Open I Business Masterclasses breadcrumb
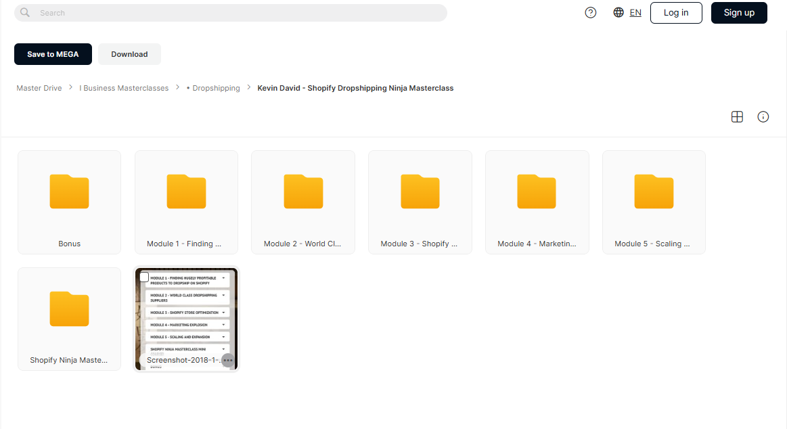The height and width of the screenshot is (429, 787). pyautogui.click(x=124, y=88)
